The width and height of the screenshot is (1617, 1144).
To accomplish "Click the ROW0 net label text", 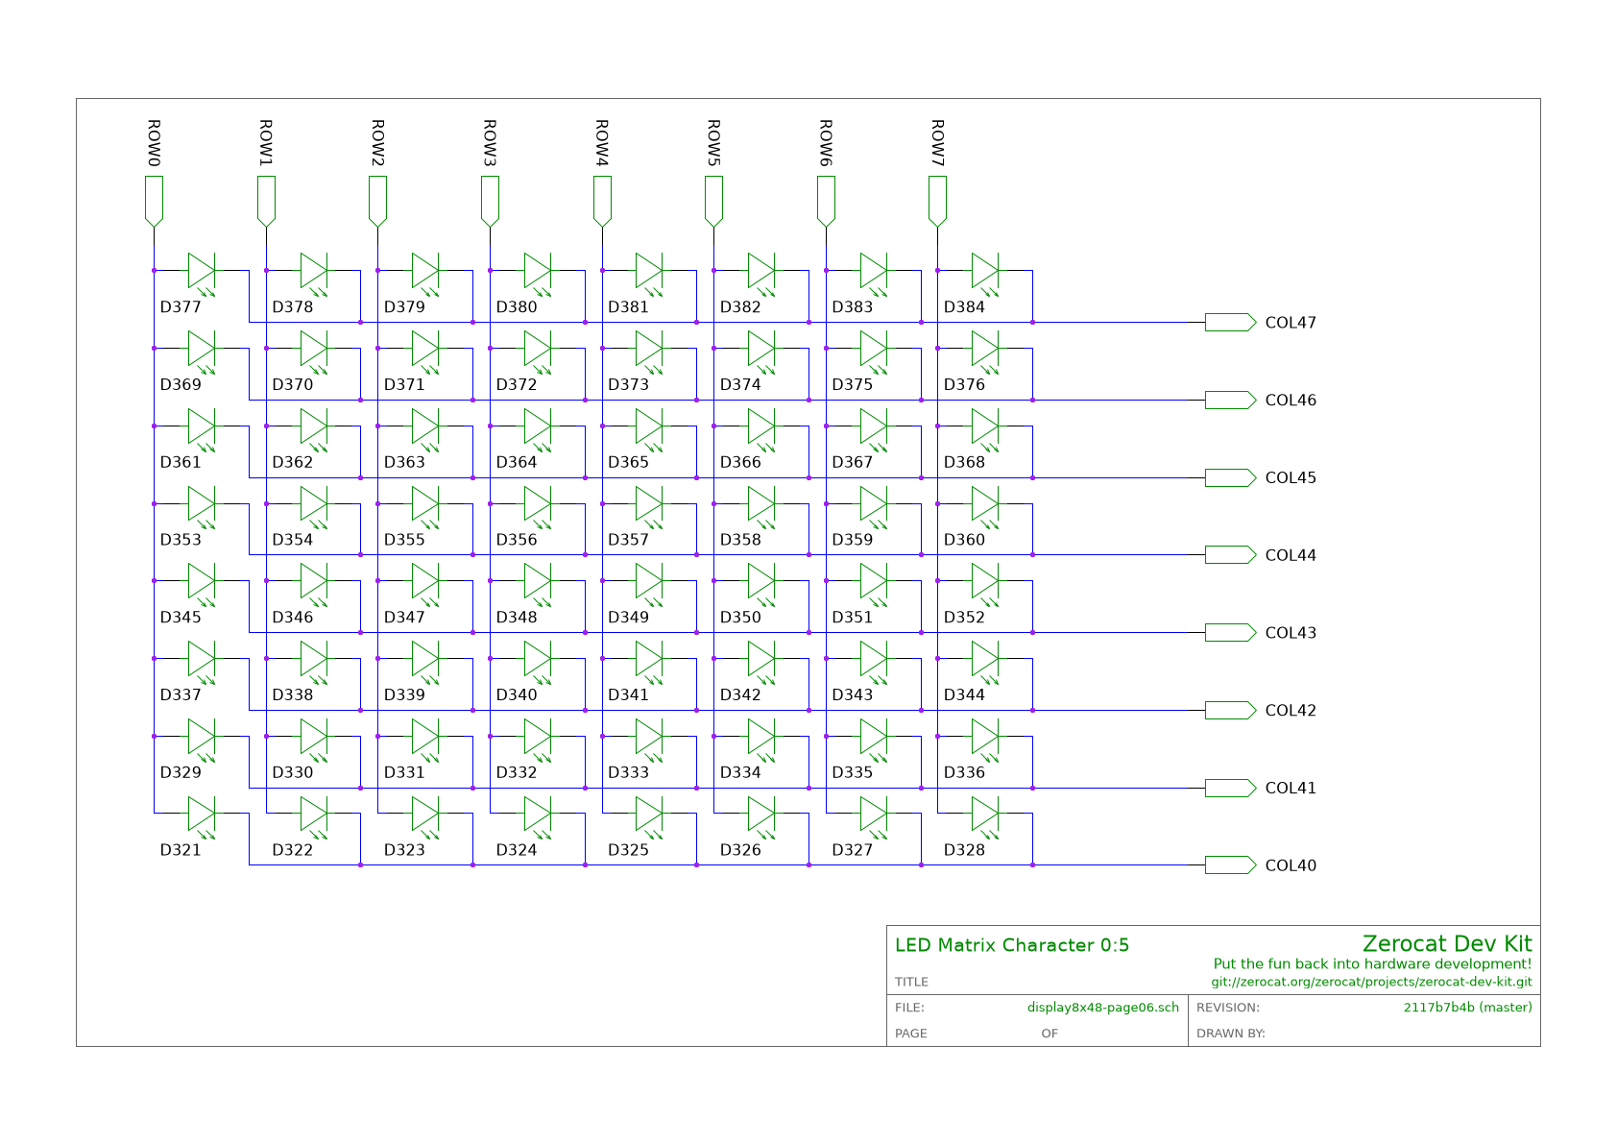I will click(x=154, y=143).
